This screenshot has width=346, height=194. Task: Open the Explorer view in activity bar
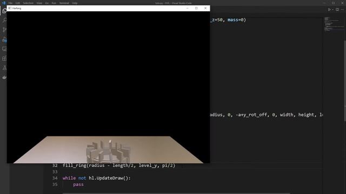click(x=4, y=11)
